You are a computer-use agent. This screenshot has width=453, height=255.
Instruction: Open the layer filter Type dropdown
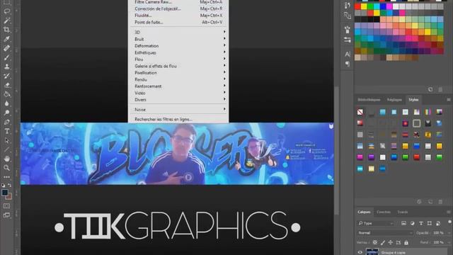pyautogui.click(x=376, y=223)
